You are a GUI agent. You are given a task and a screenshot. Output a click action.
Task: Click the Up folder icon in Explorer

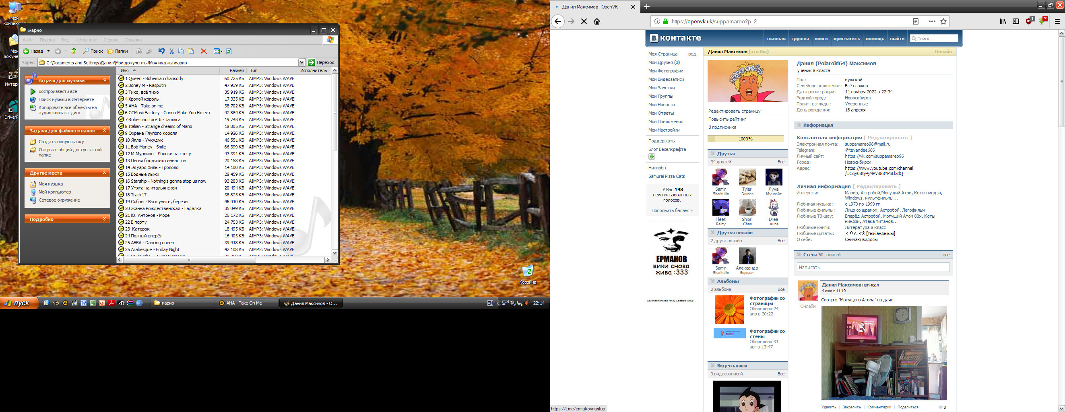click(74, 51)
